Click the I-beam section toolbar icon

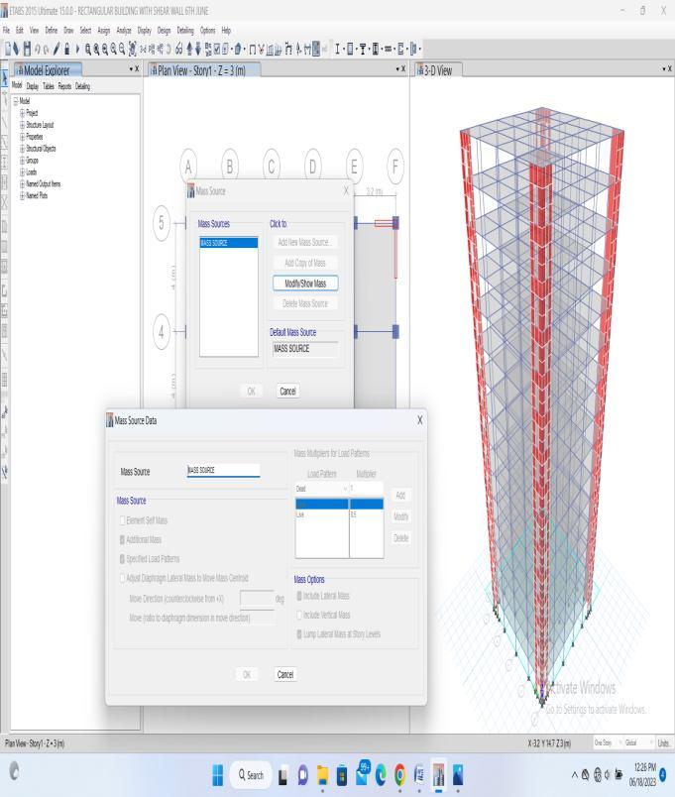tap(337, 49)
